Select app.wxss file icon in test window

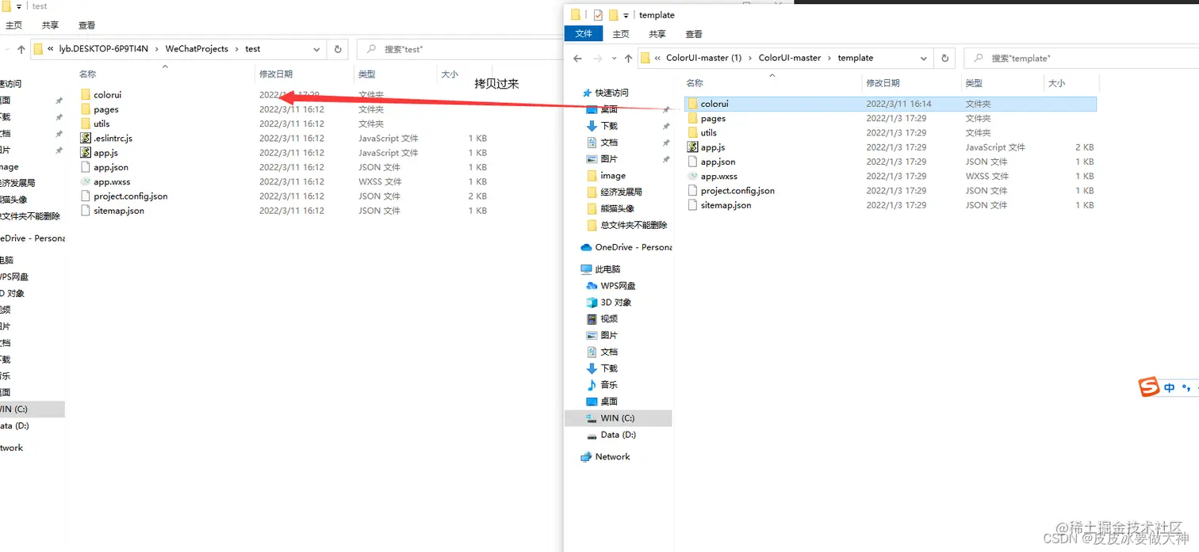tap(86, 181)
